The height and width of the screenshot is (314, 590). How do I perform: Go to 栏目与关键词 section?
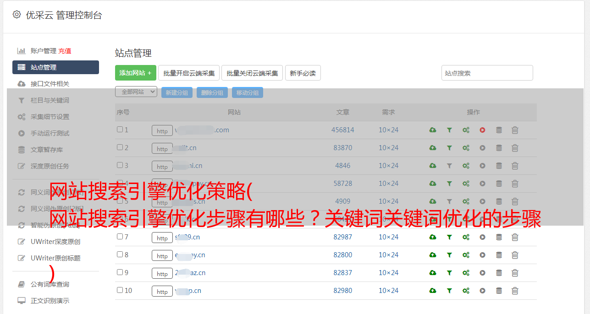click(50, 100)
